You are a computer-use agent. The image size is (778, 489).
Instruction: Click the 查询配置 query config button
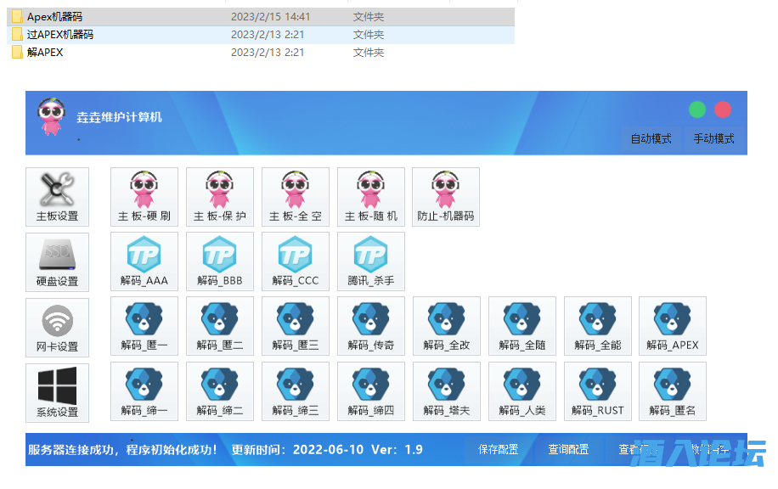point(568,450)
